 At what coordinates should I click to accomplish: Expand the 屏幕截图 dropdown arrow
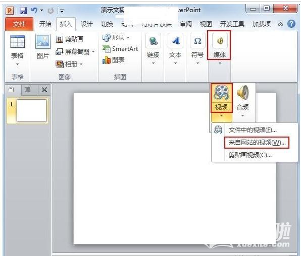pos(93,51)
